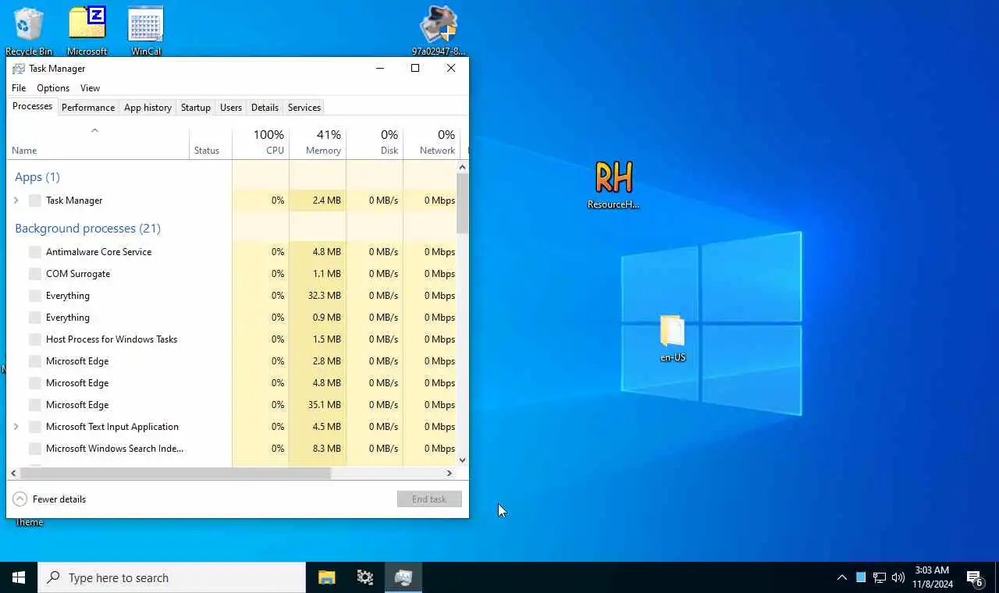Select the Background processes (21) header

pos(87,229)
